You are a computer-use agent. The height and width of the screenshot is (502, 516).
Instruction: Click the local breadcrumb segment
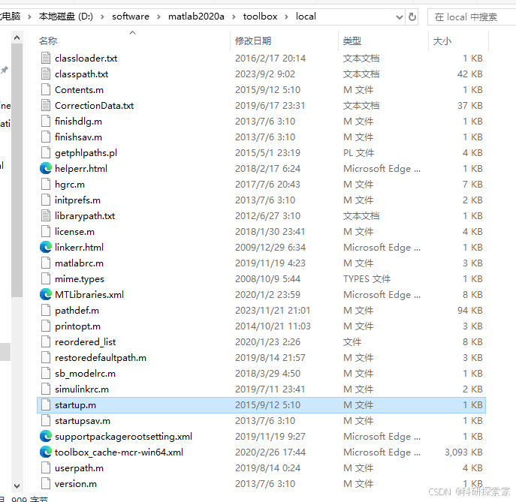pos(306,17)
